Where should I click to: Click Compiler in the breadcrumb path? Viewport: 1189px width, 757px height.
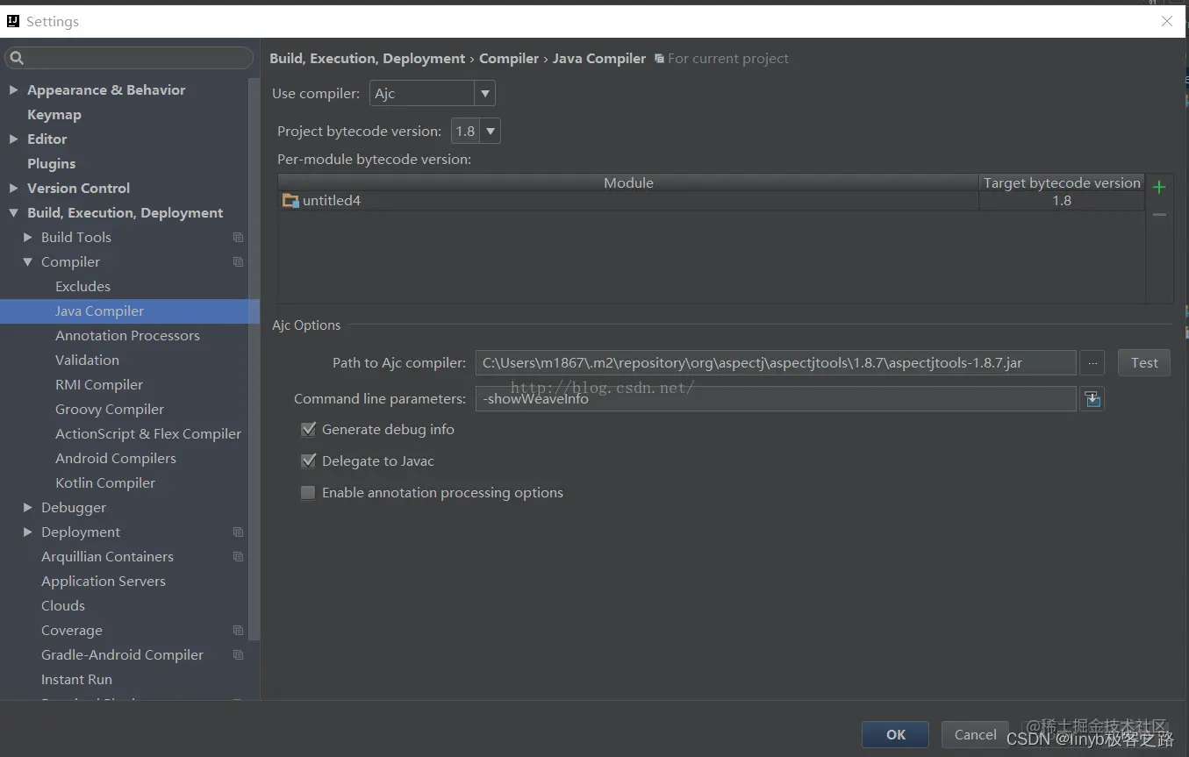point(509,59)
